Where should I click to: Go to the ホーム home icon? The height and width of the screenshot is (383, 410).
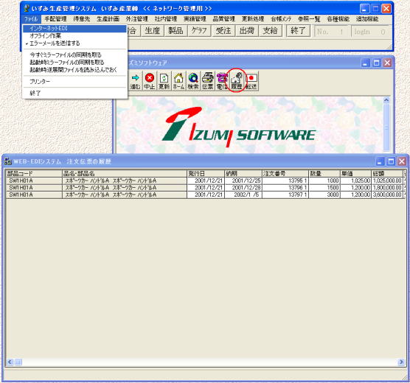178,81
